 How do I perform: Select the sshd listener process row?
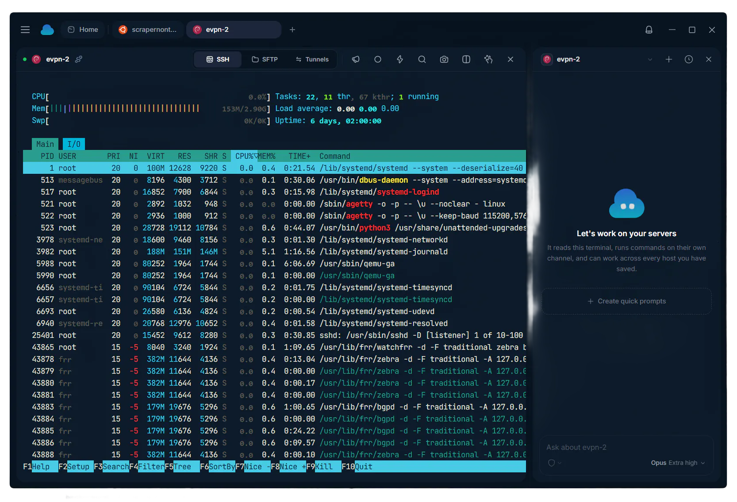click(274, 335)
